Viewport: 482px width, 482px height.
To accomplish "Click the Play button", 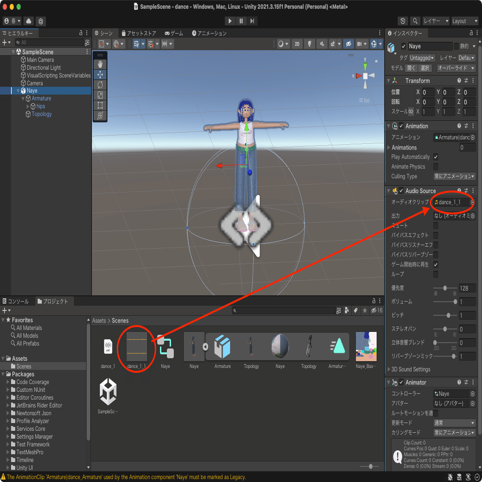I will 230,21.
